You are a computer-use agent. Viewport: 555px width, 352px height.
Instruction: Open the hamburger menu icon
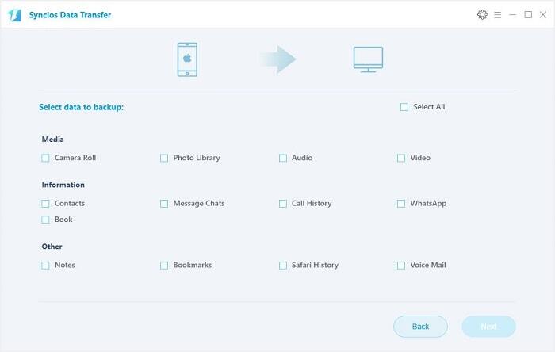(x=497, y=15)
